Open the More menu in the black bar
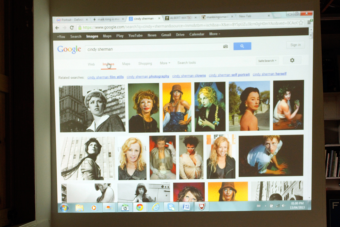This screenshot has height=227, width=340. coord(214,34)
